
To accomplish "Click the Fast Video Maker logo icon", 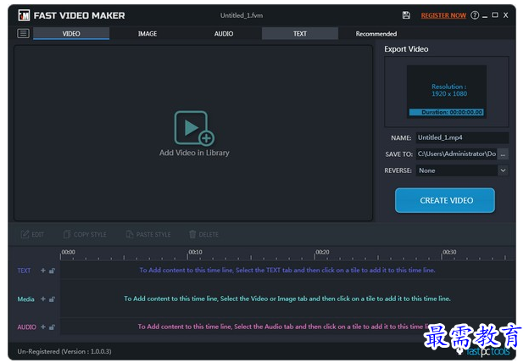I will 24,15.
